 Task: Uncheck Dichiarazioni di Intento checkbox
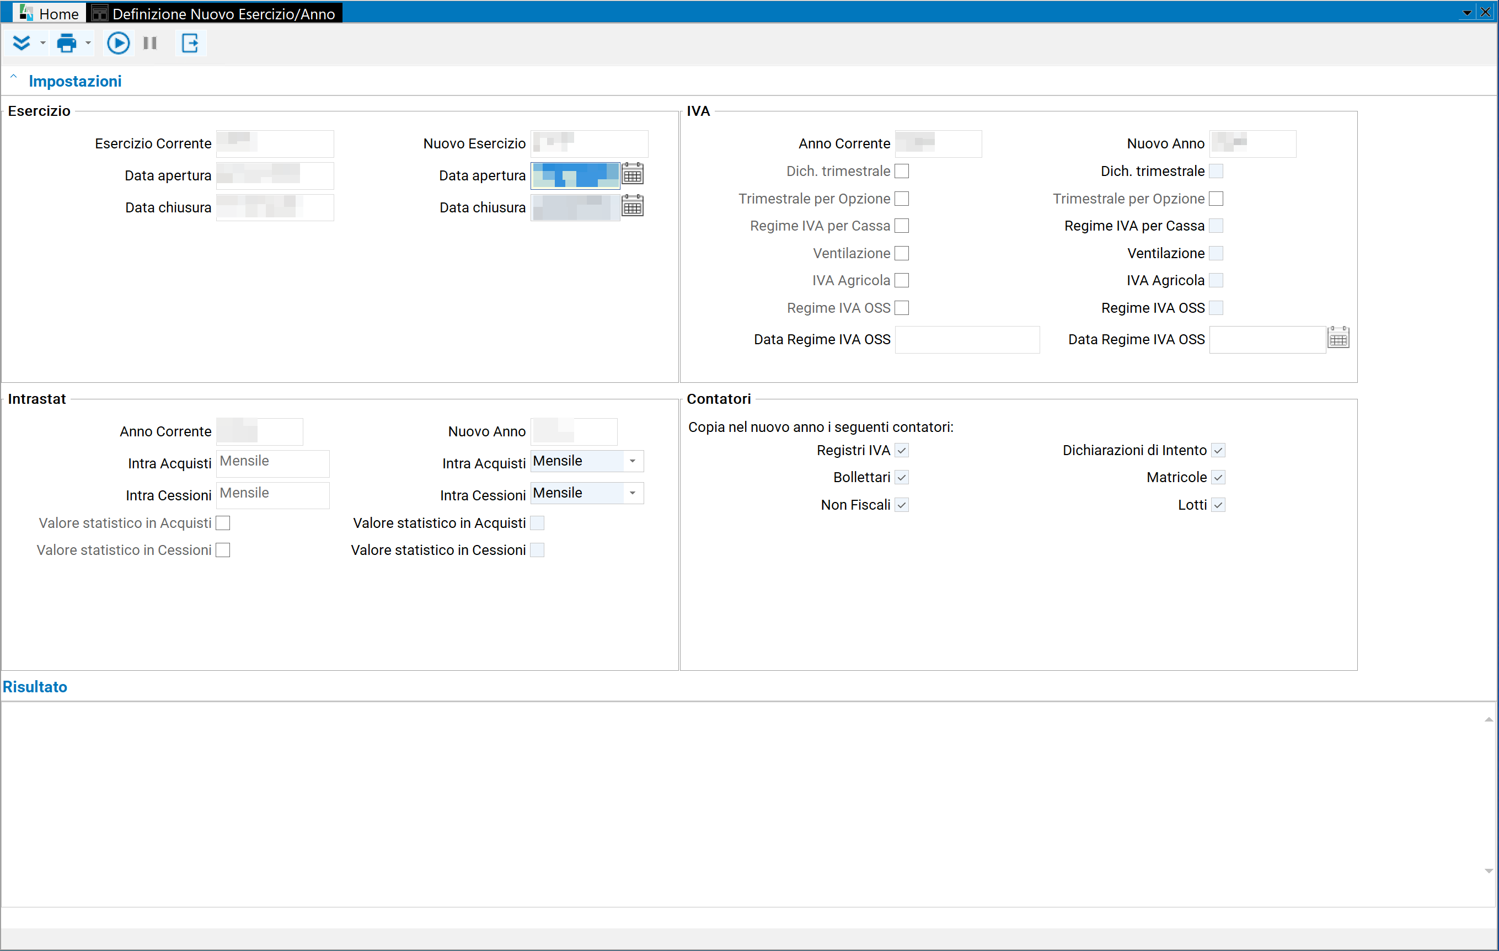(1218, 450)
